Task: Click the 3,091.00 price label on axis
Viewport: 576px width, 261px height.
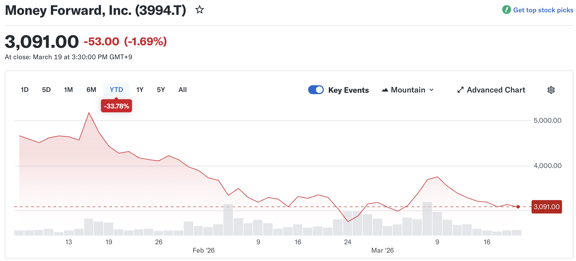Action: (546, 207)
